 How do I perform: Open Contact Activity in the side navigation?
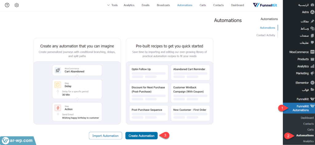pos(265,35)
